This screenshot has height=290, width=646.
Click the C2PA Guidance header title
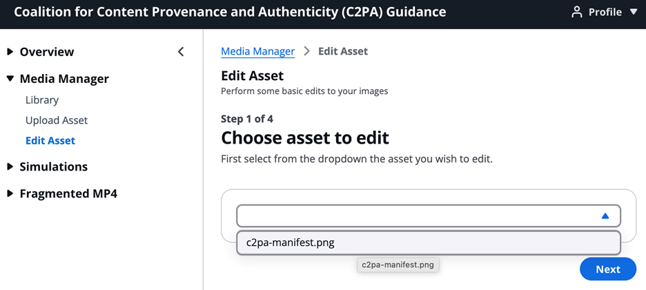click(x=230, y=12)
